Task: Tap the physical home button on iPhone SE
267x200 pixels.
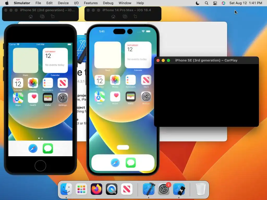Action: pyautogui.click(x=40, y=166)
